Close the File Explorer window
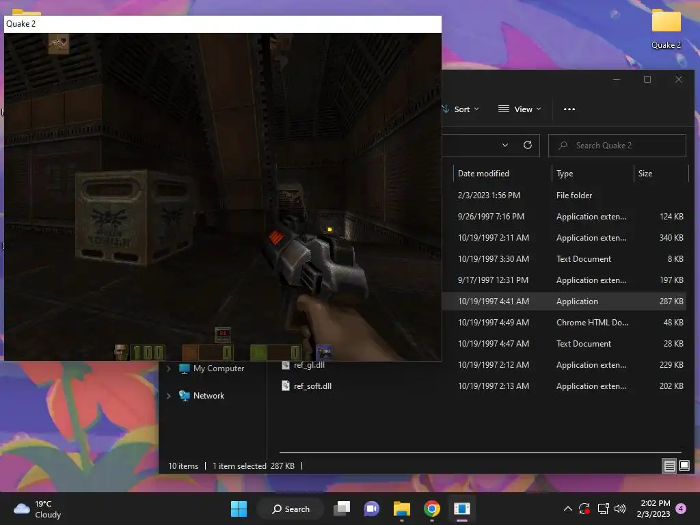700x525 pixels. [x=679, y=79]
